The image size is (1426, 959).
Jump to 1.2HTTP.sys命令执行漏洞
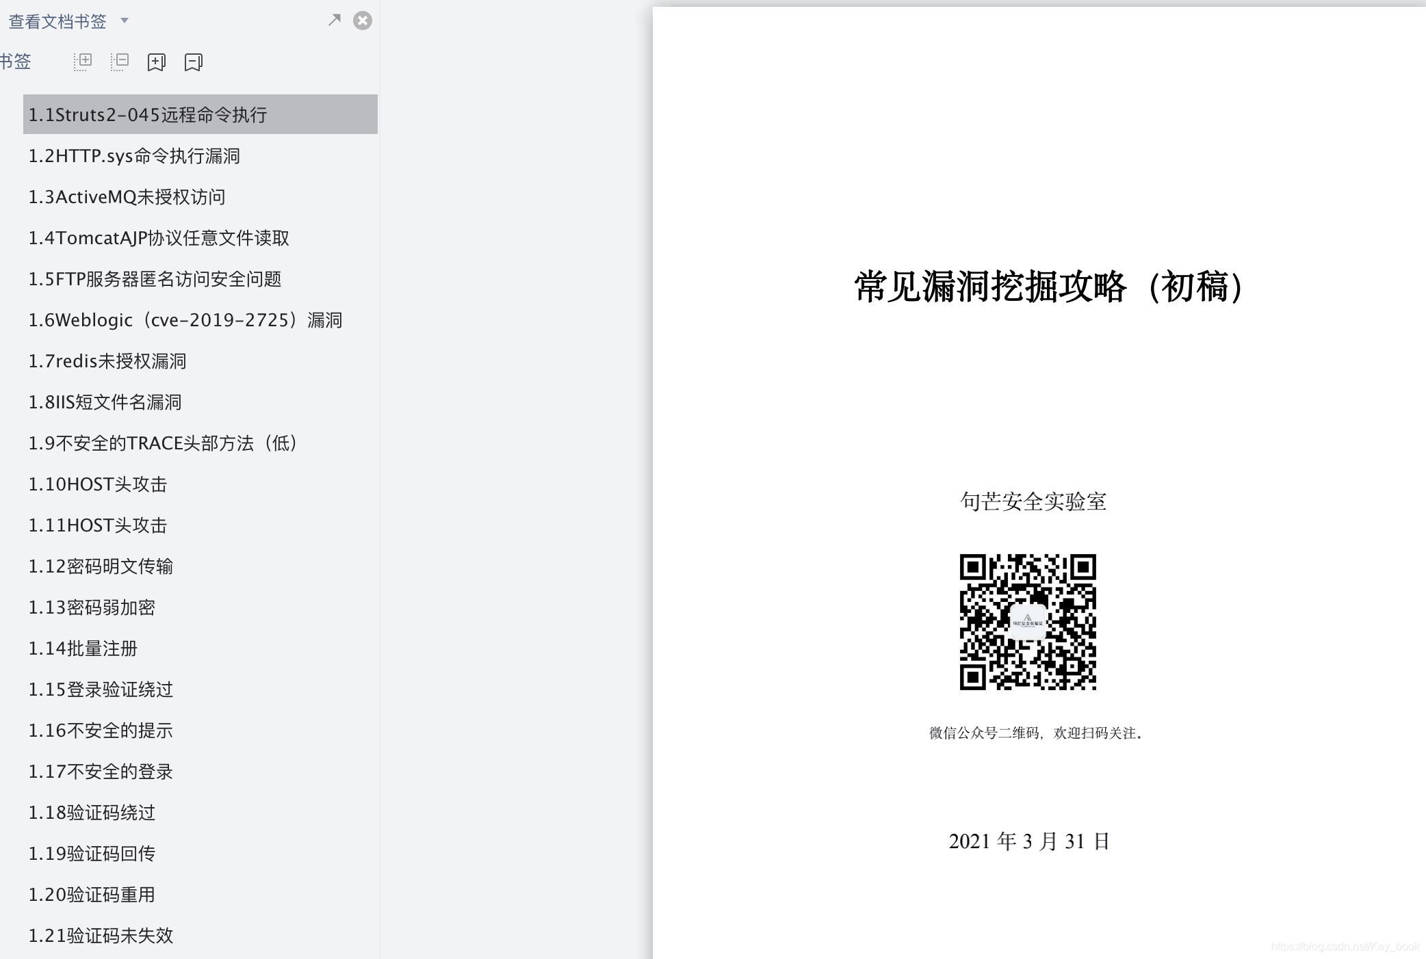[x=135, y=156]
